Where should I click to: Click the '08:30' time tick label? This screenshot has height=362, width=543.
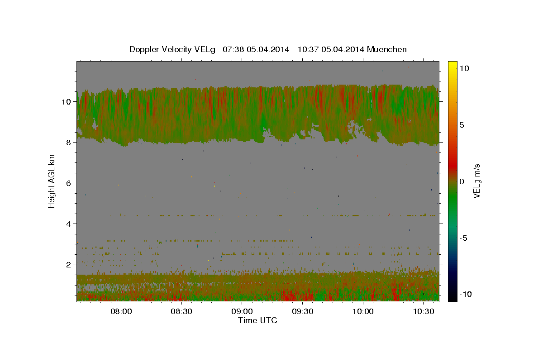(181, 311)
